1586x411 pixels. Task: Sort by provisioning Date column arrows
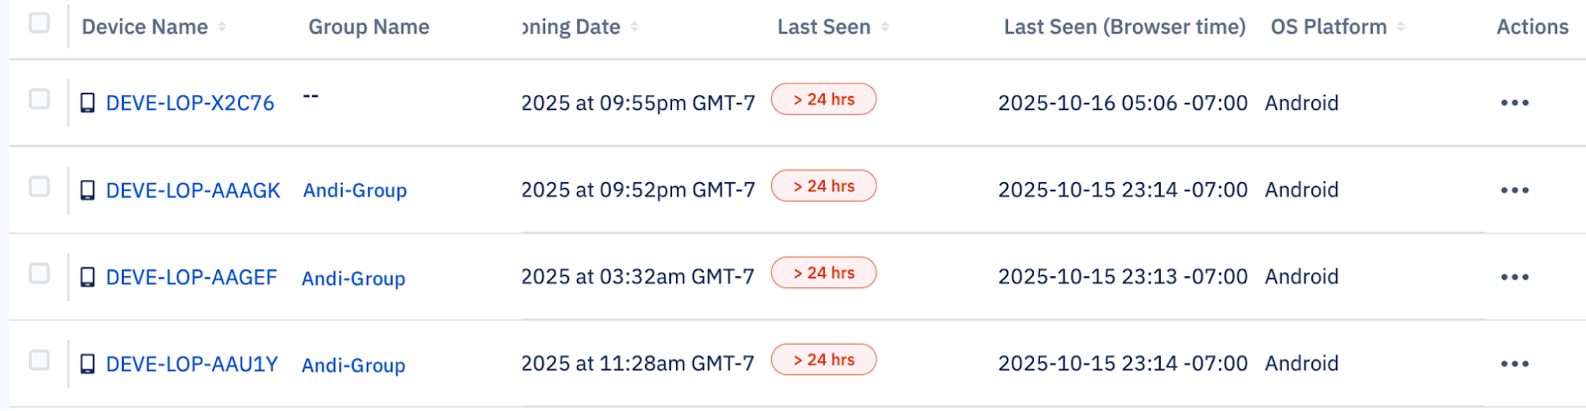(x=634, y=27)
